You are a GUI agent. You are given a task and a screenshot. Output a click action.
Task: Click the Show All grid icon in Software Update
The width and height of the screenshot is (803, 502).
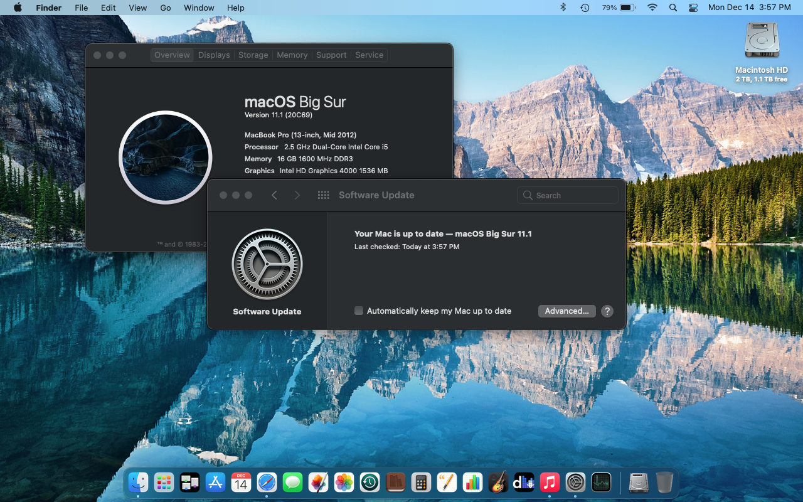(x=324, y=195)
